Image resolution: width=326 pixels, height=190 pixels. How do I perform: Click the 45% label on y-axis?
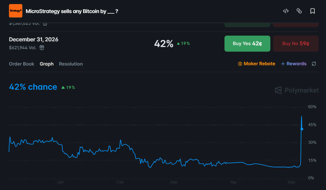point(312,125)
